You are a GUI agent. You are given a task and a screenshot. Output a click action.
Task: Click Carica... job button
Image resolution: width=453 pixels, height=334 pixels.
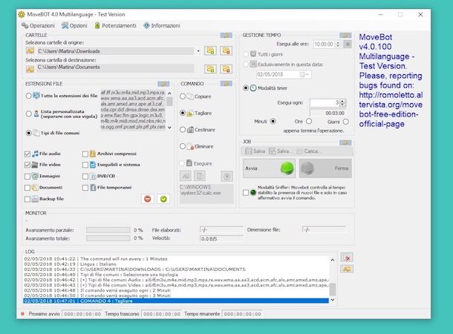pyautogui.click(x=309, y=151)
